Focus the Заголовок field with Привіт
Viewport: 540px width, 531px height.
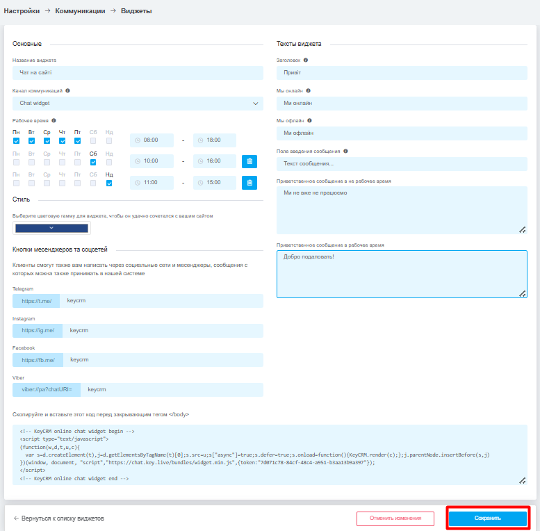click(402, 73)
